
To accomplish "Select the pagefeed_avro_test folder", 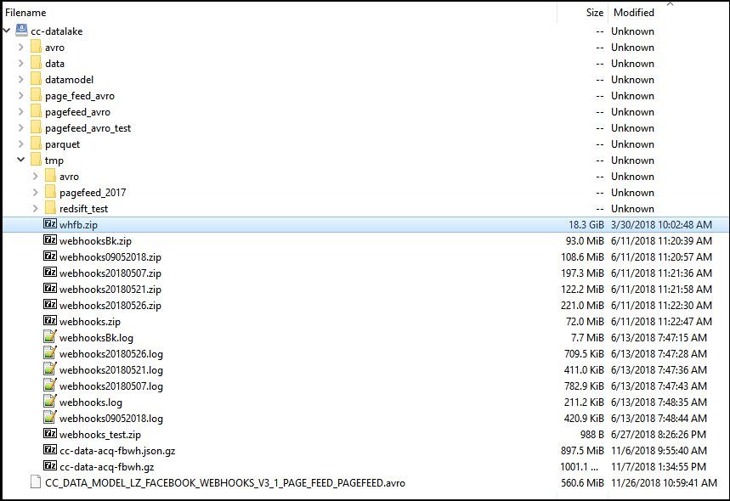I will [x=88, y=128].
